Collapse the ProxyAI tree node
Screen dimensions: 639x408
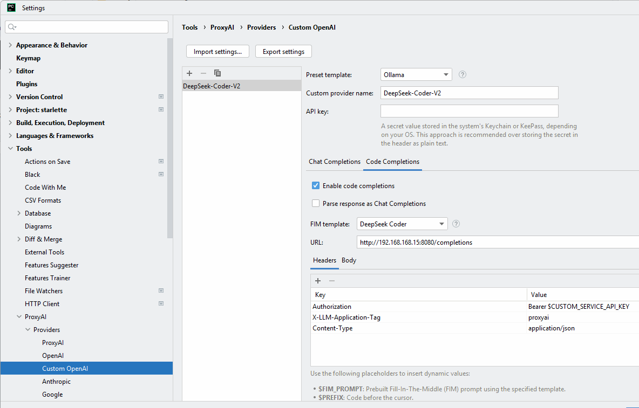click(x=19, y=317)
